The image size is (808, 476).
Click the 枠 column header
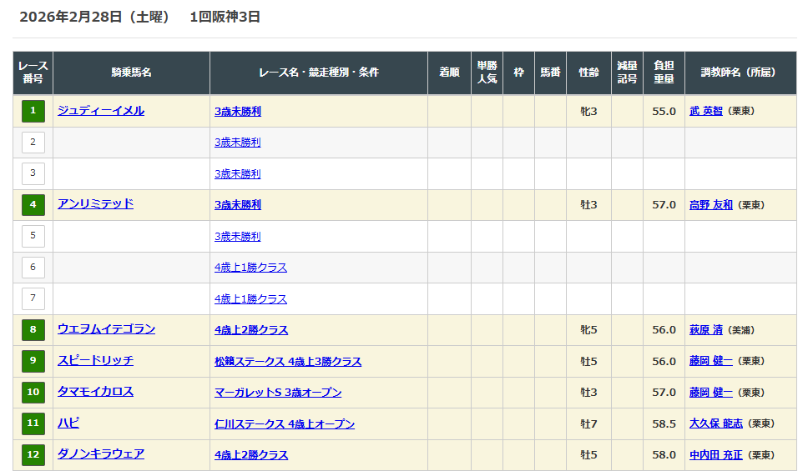point(519,73)
